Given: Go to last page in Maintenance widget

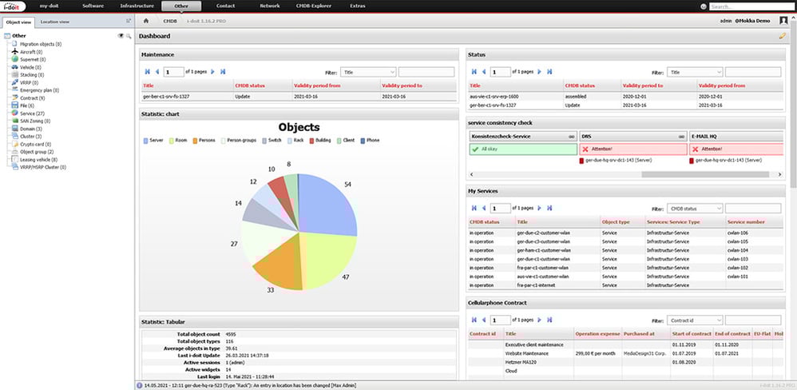Looking at the screenshot, I should [x=223, y=72].
